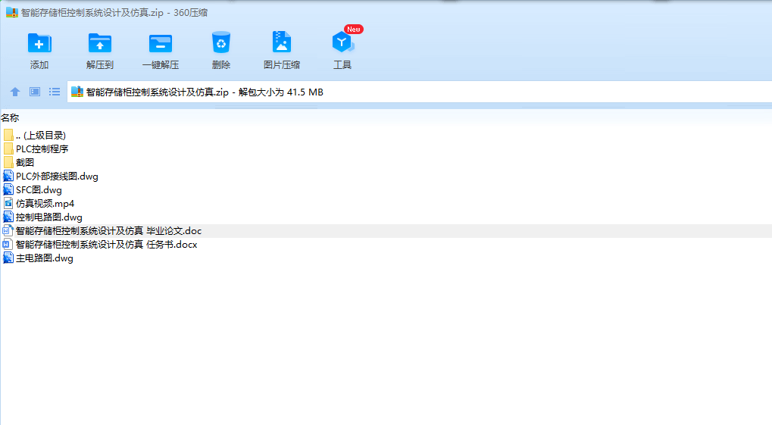Screen dimensions: 772x425
Task: Sort by the 名称 column header
Action: [10, 117]
